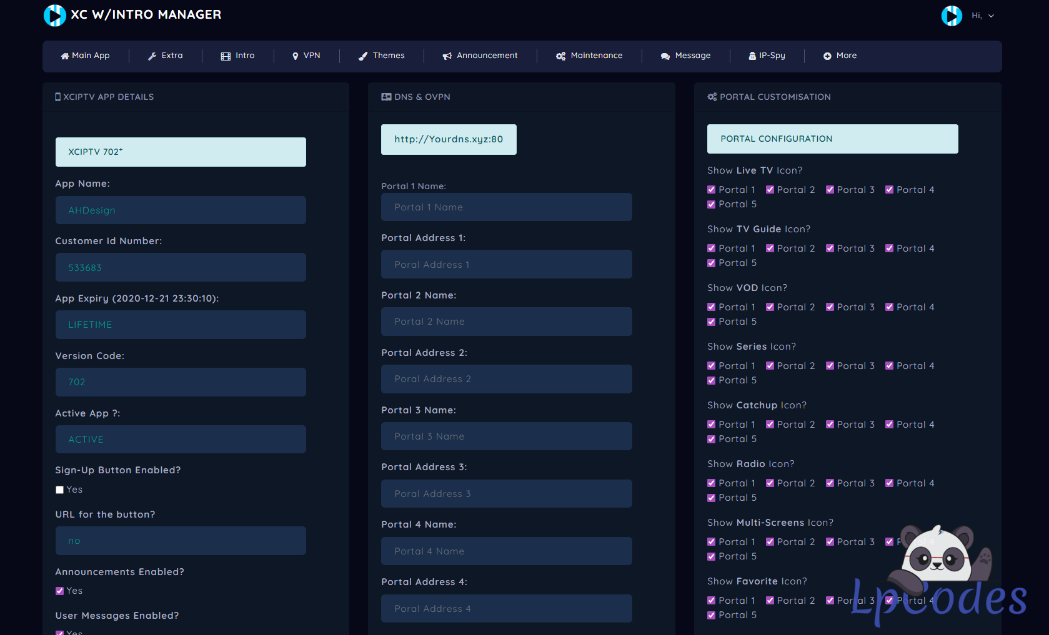
Task: Enable the Sign-Up Button Yes checkbox
Action: point(60,490)
